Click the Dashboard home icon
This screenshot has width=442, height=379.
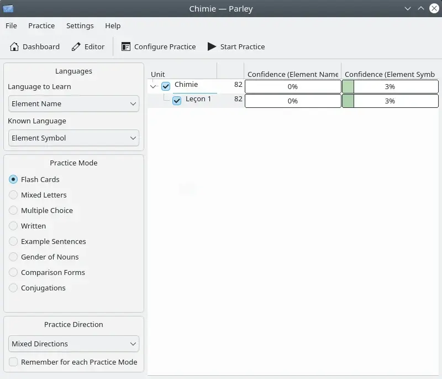pos(14,46)
